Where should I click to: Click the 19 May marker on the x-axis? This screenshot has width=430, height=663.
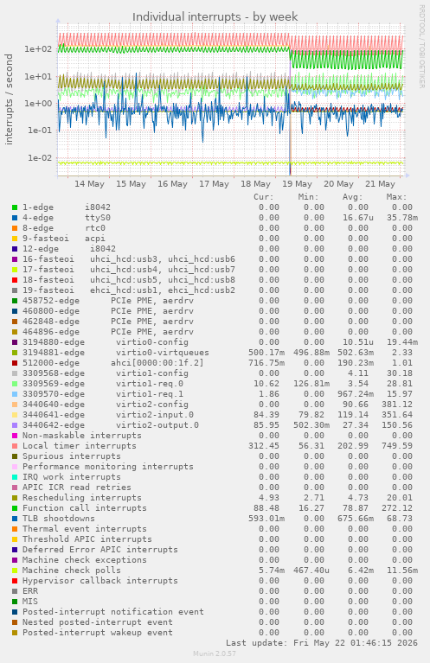297,184
